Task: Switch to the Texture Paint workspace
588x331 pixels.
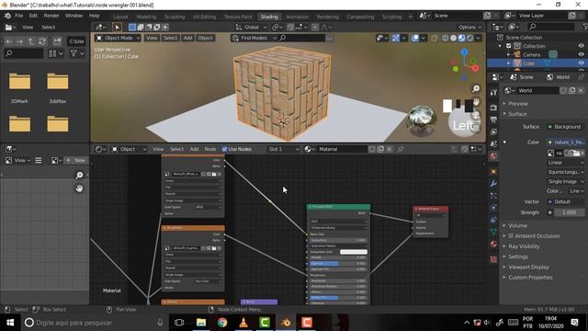Action: click(x=238, y=17)
